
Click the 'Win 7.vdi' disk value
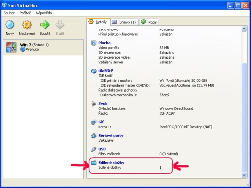click(x=183, y=80)
